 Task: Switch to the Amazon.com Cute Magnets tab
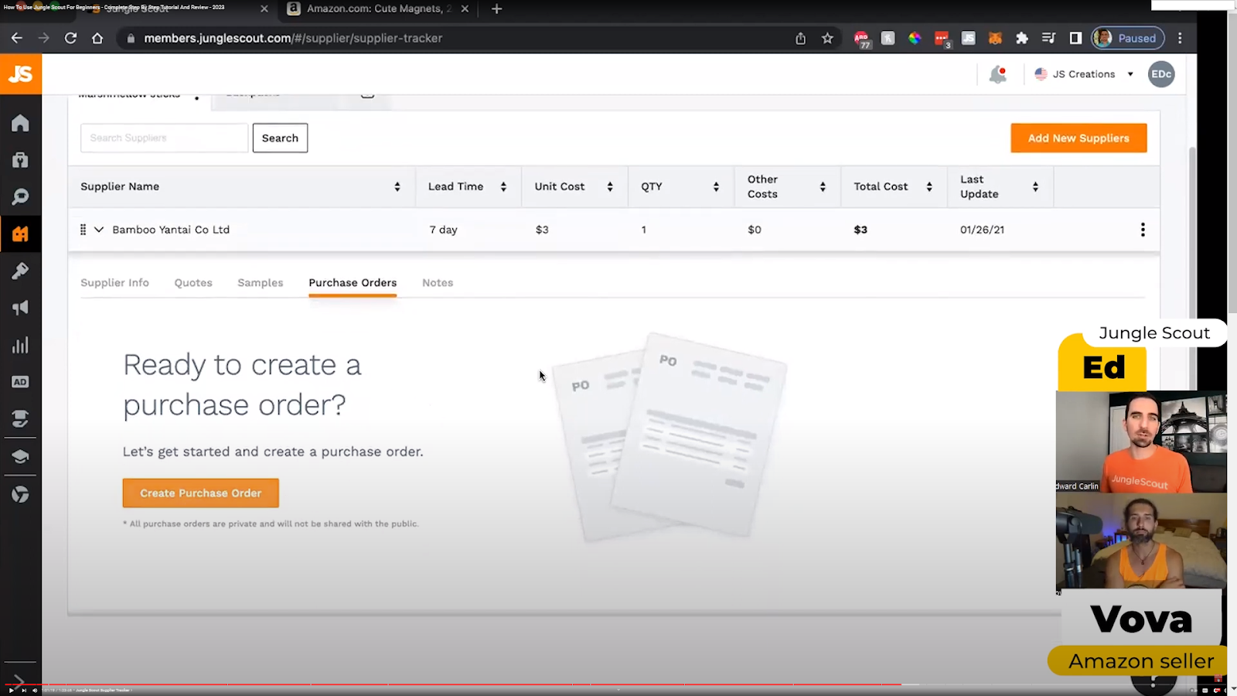pos(377,9)
